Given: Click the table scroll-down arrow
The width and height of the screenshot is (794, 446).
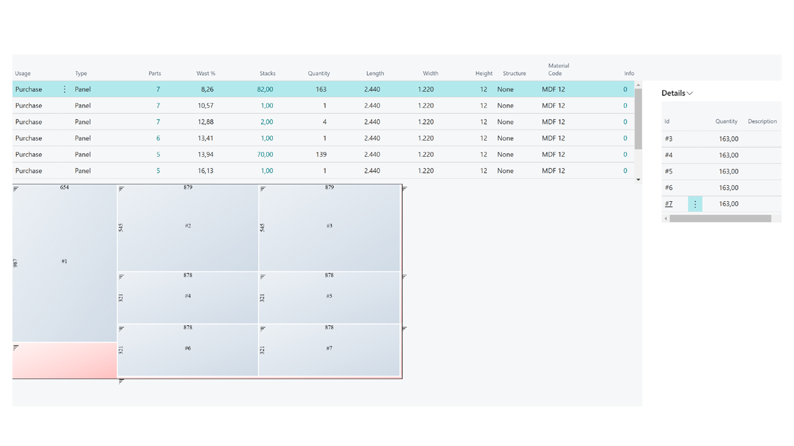Looking at the screenshot, I should 638,180.
